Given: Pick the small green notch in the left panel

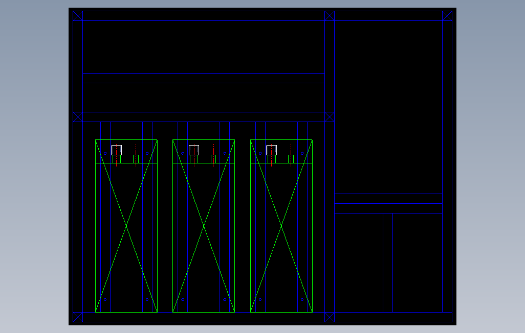Looking at the screenshot, I should point(136,159).
